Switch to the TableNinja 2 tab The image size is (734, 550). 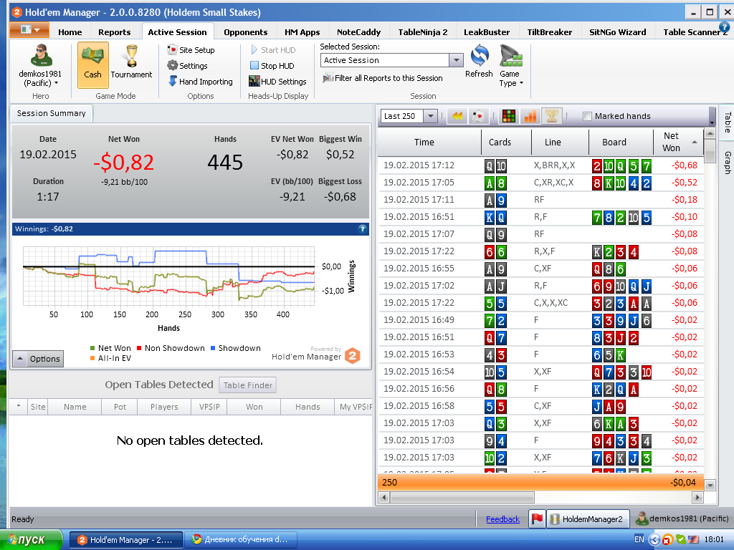click(x=423, y=32)
